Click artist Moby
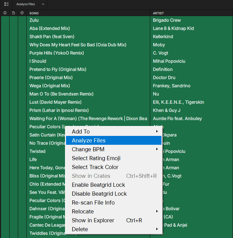Screen dimensions: 233x238 159,45
